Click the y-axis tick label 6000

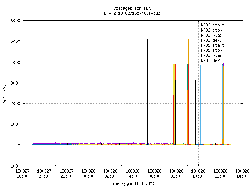(16, 21)
